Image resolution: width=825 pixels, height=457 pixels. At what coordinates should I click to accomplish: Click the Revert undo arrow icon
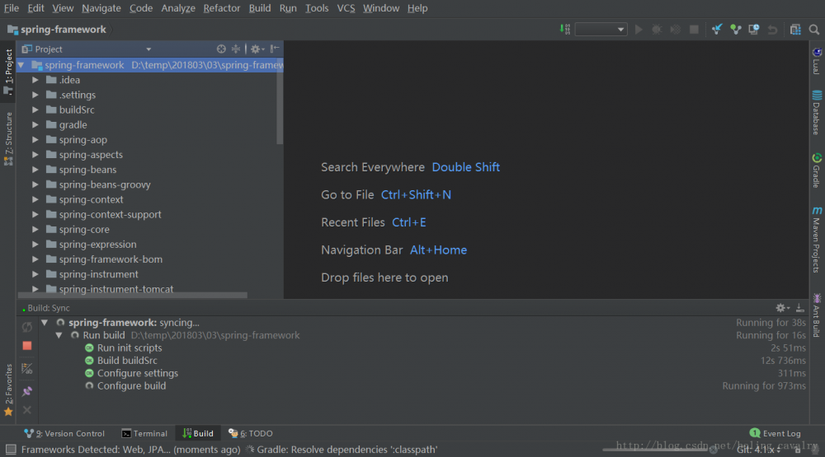(772, 30)
